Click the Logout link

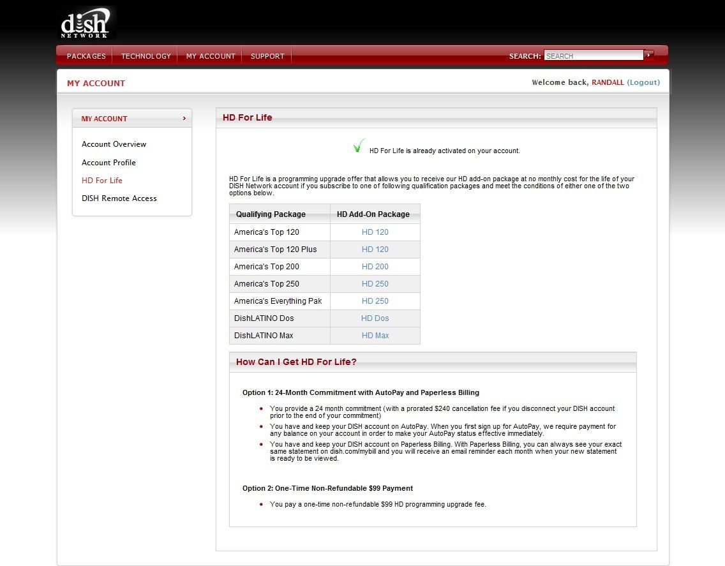click(x=643, y=82)
